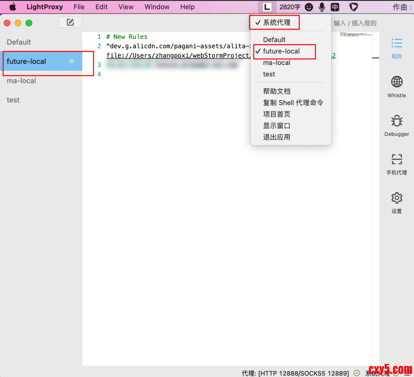Viewport: 414px width, 377px height.
Task: Toggle the green dot on future-local rule
Action: point(72,61)
